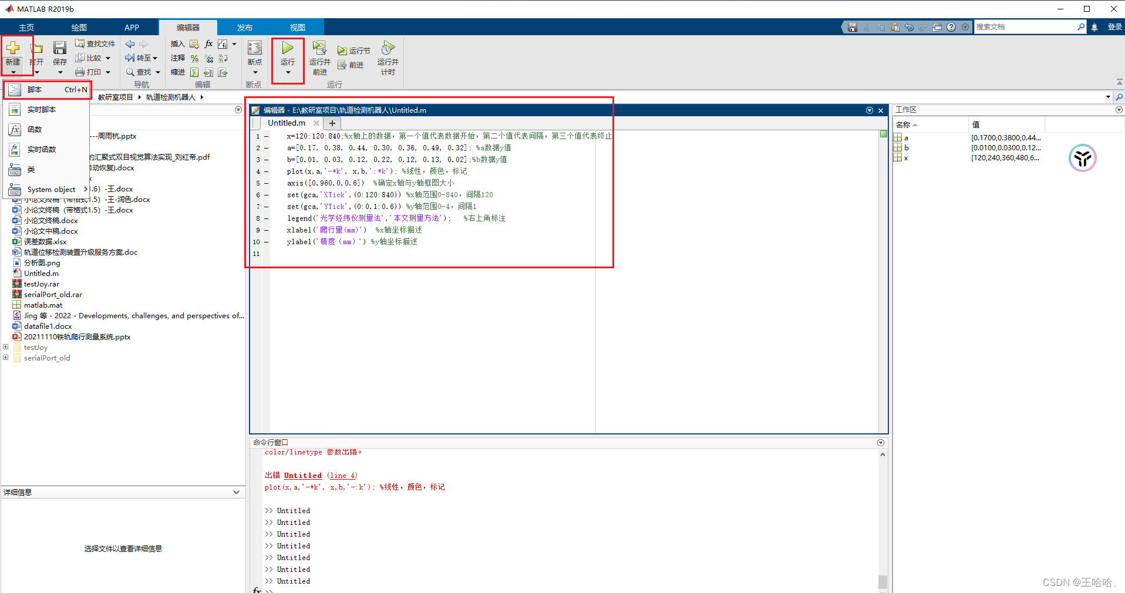Select 实时函数 (Live Function) menu item
This screenshot has height=593, width=1125.
[47, 150]
